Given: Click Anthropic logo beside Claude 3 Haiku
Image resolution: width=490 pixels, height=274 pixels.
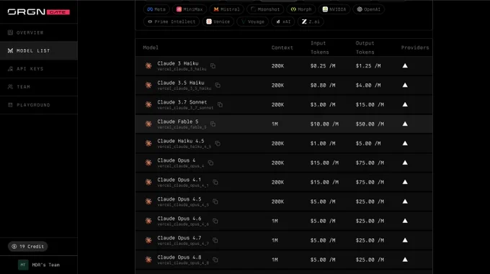Looking at the screenshot, I should click(148, 65).
